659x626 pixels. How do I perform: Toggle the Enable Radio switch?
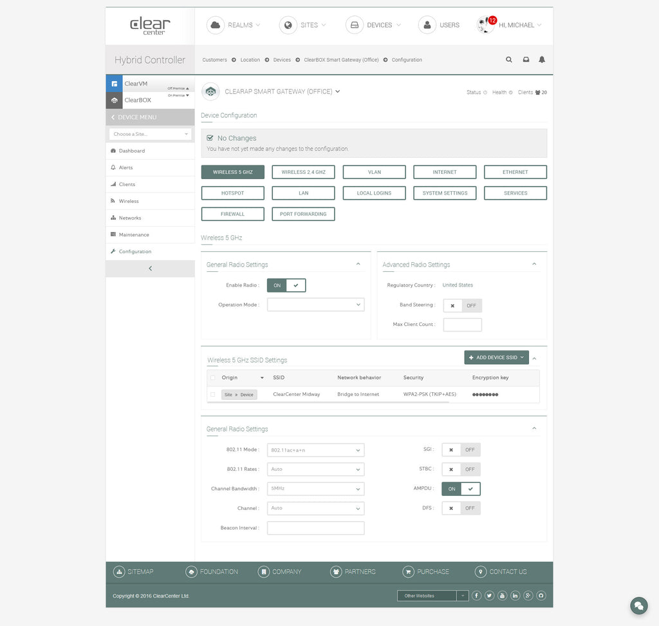(286, 285)
